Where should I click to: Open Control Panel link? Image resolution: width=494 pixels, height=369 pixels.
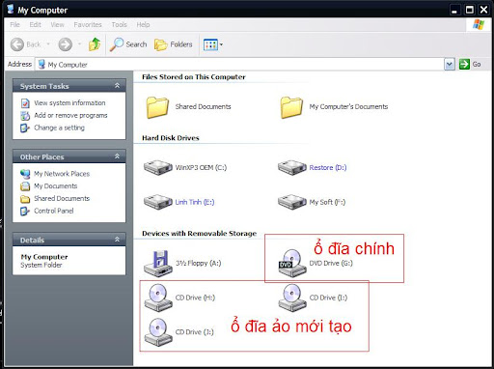pos(54,211)
